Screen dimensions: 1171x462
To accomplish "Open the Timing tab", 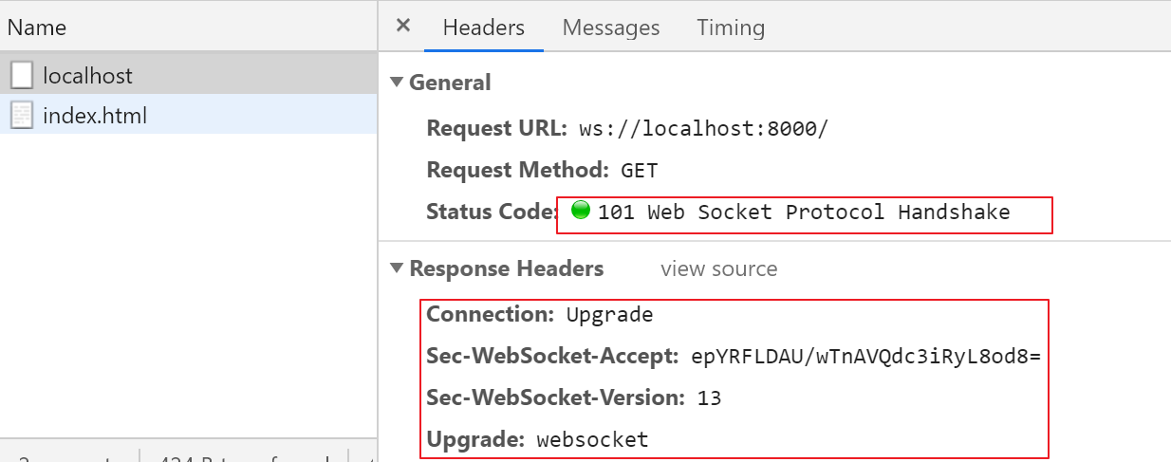I will (x=731, y=28).
